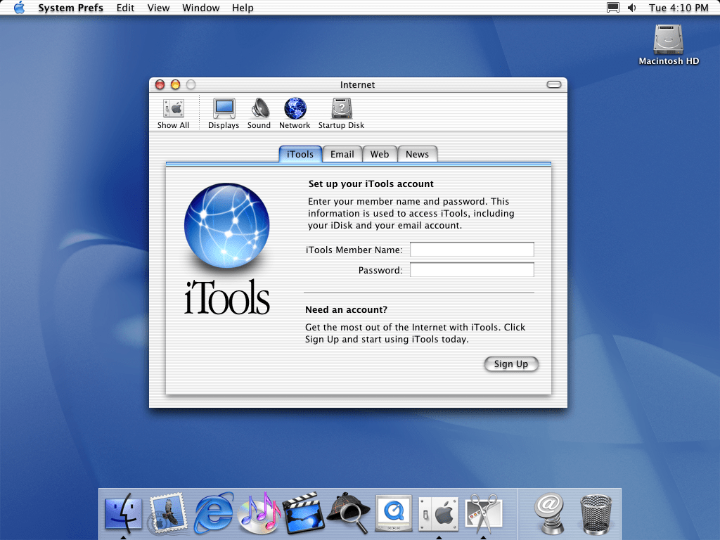This screenshot has height=540, width=720.
Task: Click the Password input field
Action: pos(472,269)
